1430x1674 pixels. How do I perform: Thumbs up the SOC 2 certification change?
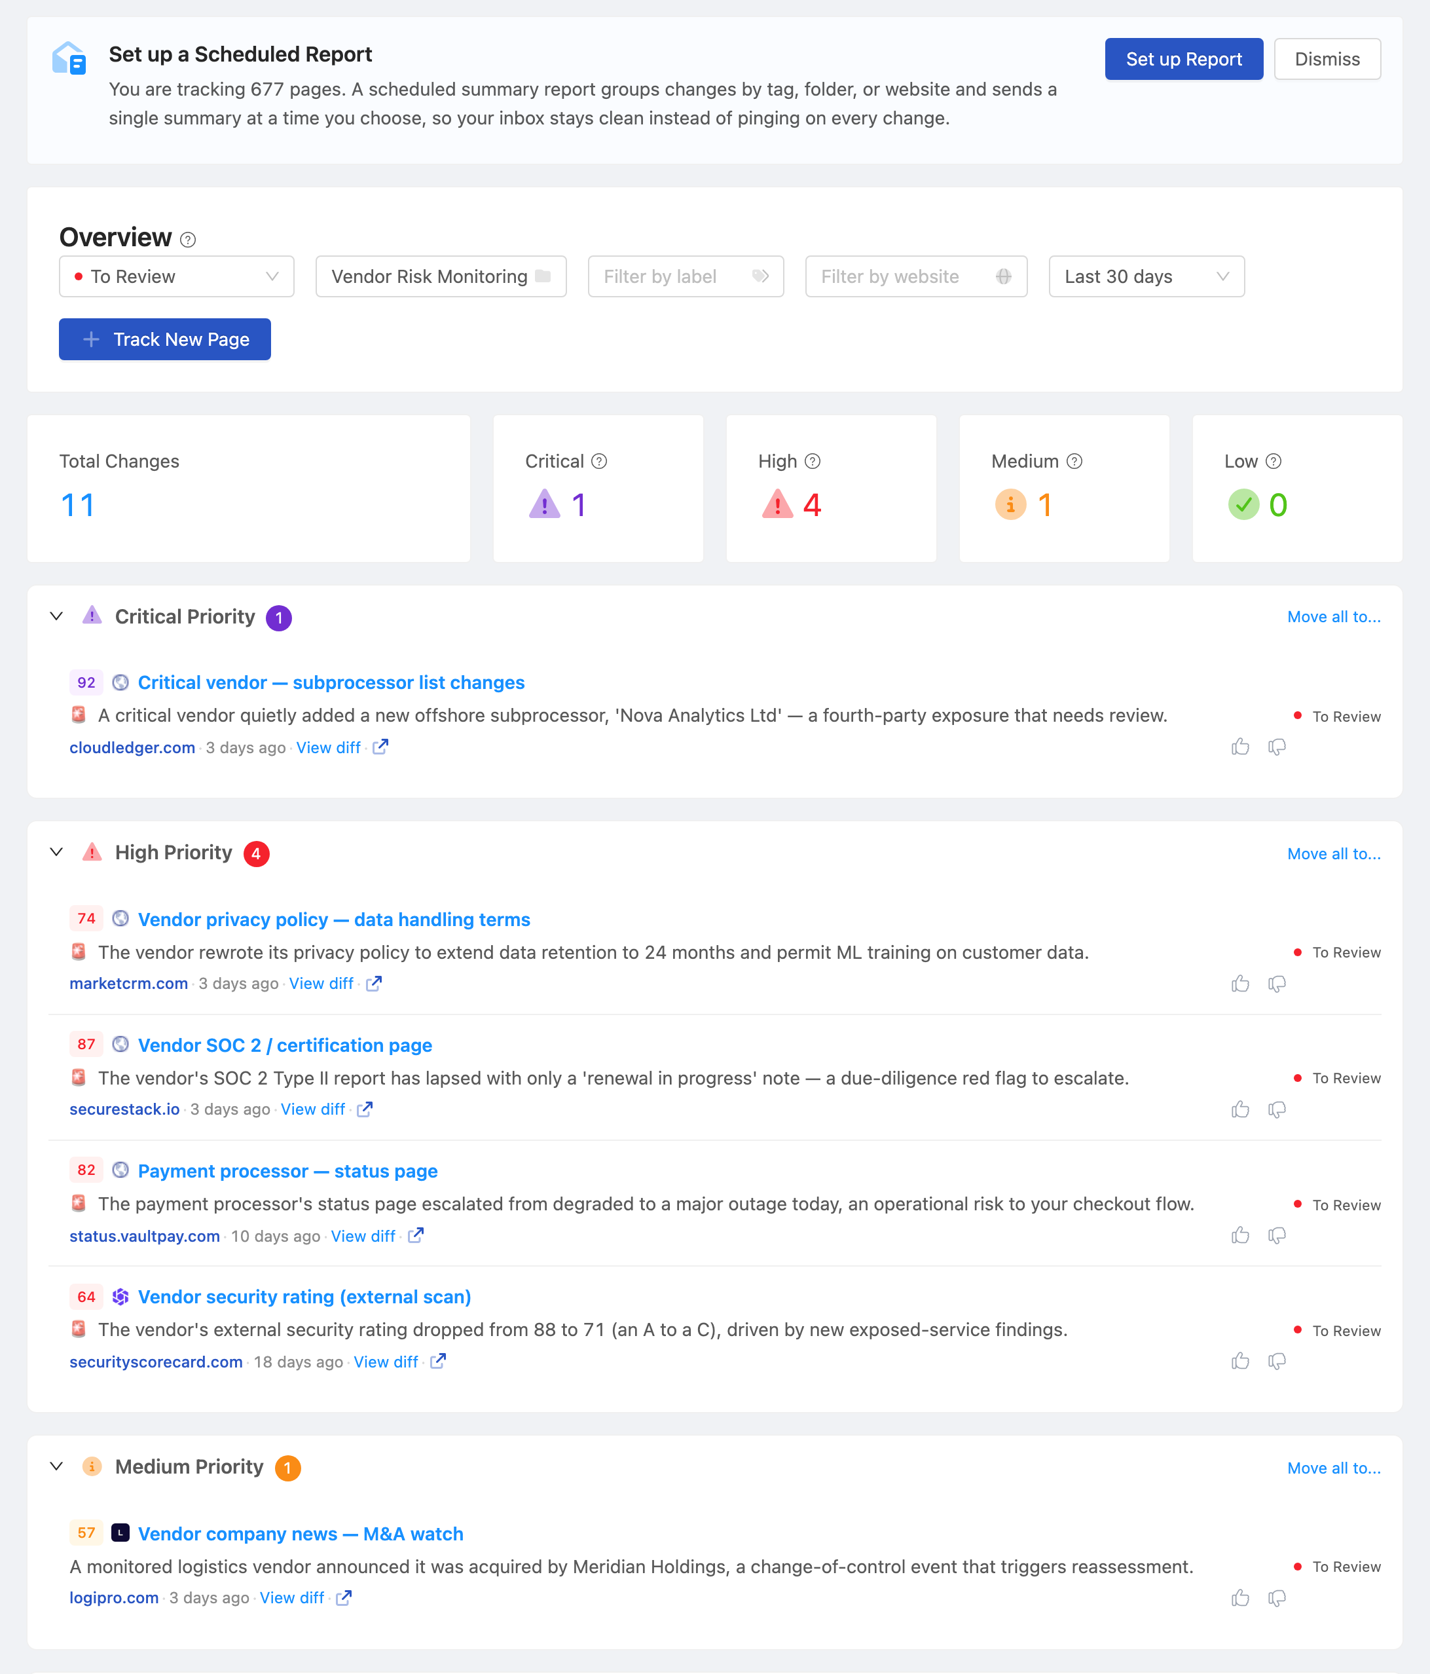click(1240, 1110)
